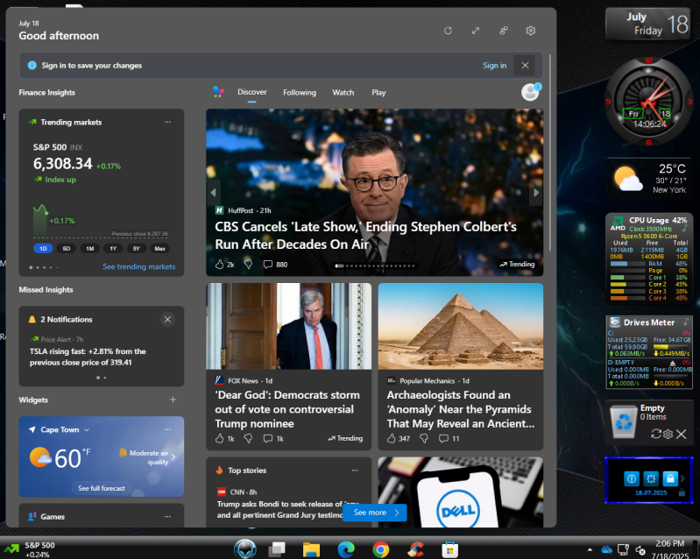The image size is (700, 559).
Task: Open the S&P 500 taskbar widget button
Action: click(x=29, y=549)
